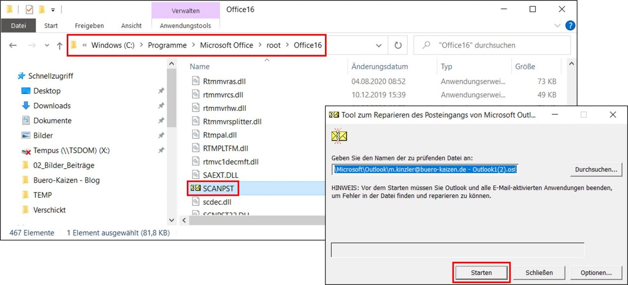Viewport: 628px width, 285px height.
Task: Go forward with the forward arrow
Action: 32,45
